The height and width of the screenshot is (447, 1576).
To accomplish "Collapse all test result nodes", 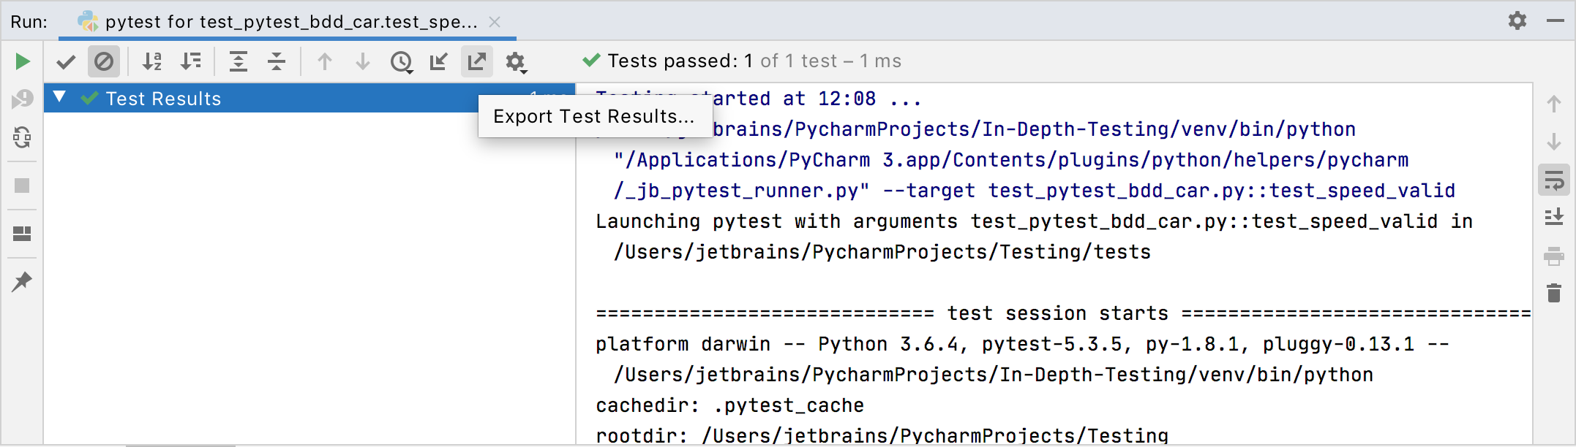I will click(x=277, y=62).
